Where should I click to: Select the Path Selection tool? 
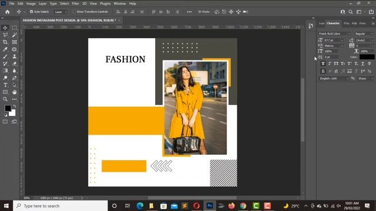(x=14, y=85)
